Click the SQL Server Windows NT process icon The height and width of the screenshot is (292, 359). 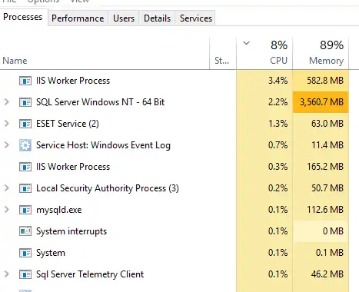(x=25, y=102)
